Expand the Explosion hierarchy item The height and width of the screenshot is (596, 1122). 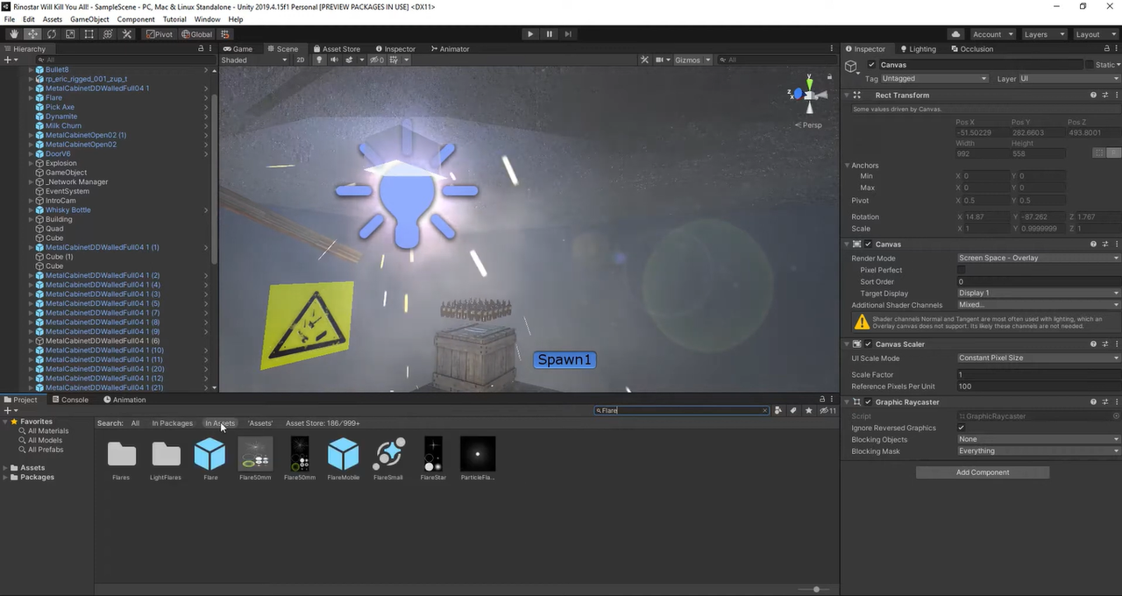(x=31, y=163)
